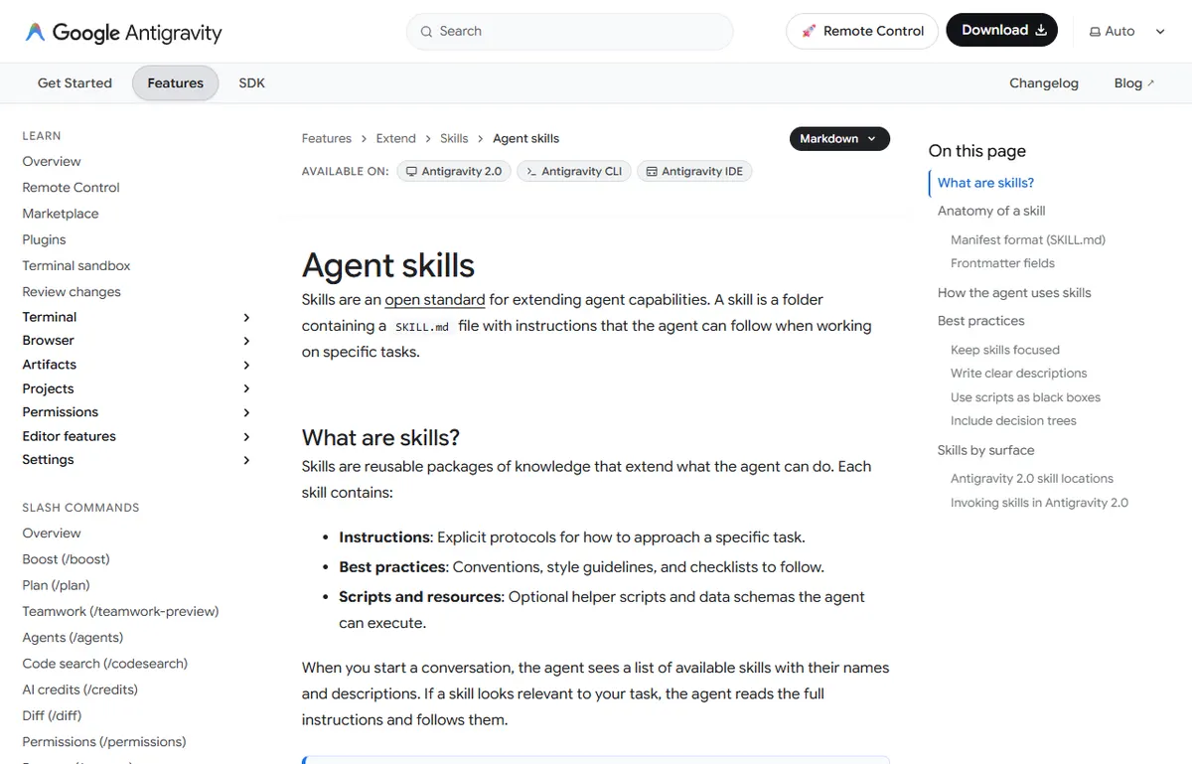Jump to Antigravity 2.0 skill locations
This screenshot has height=764, width=1192.
(1032, 479)
